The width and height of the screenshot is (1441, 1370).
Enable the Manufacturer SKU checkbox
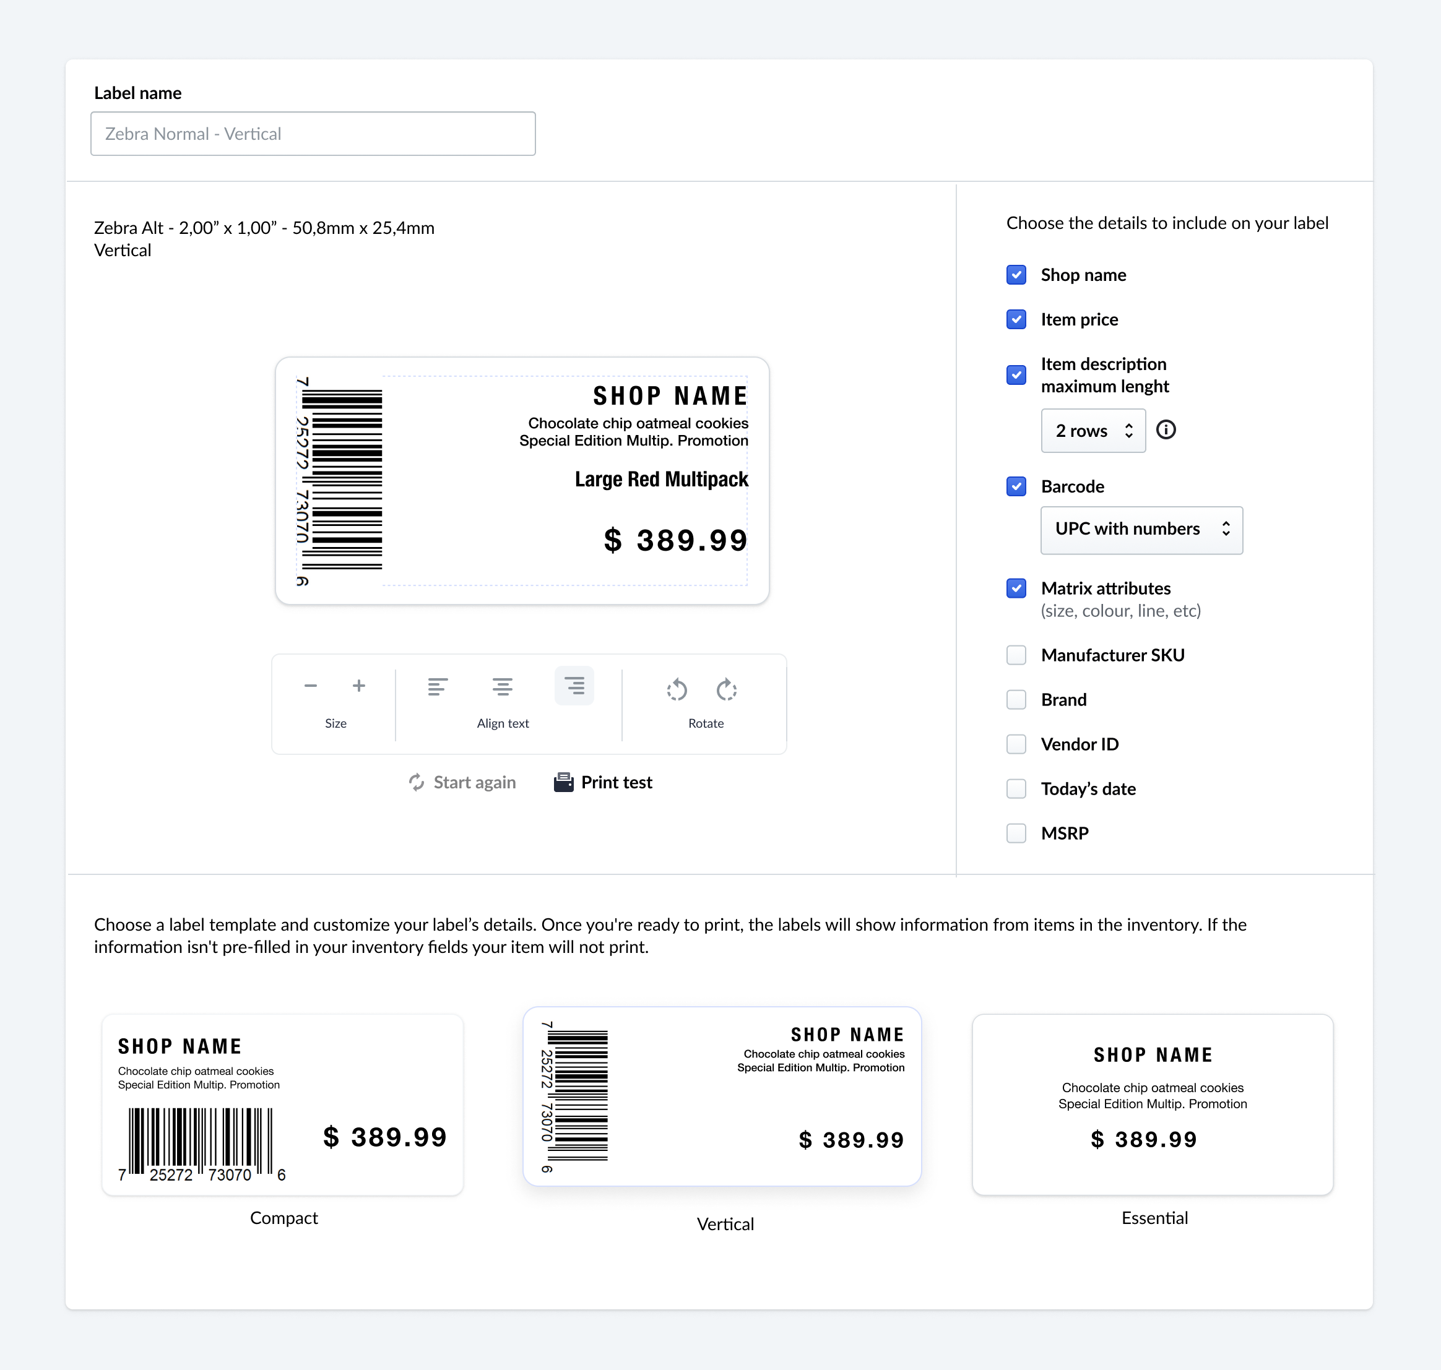point(1016,655)
